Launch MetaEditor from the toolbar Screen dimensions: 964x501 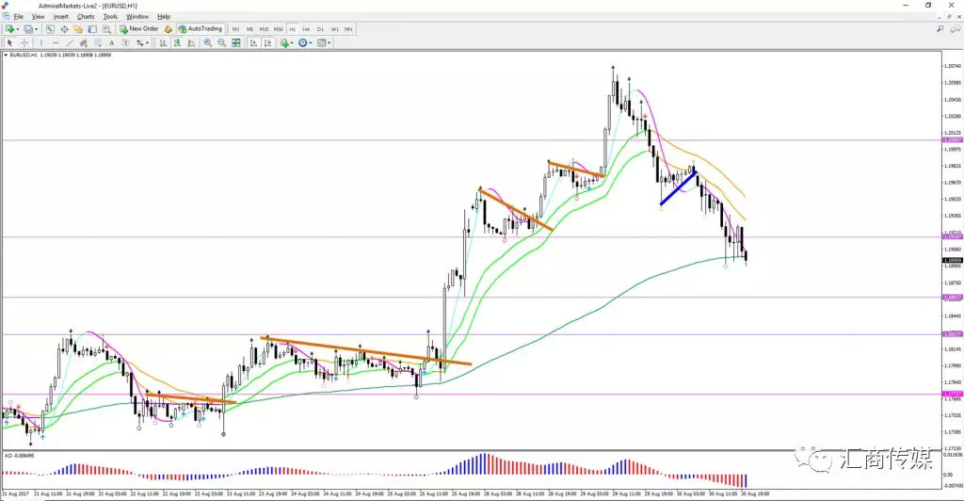click(x=168, y=29)
